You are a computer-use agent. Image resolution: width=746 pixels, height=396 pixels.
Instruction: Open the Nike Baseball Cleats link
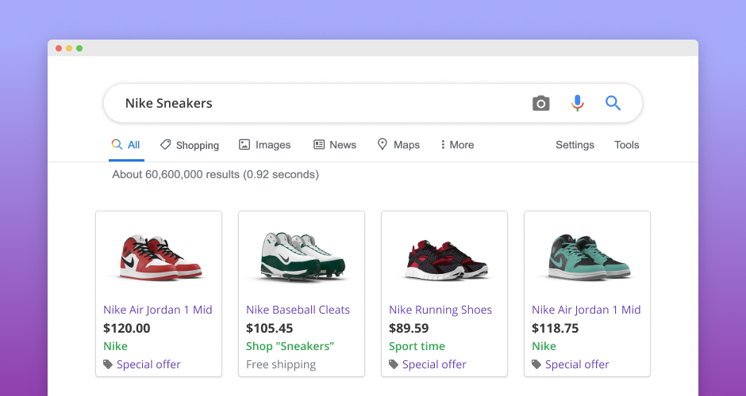tap(298, 310)
